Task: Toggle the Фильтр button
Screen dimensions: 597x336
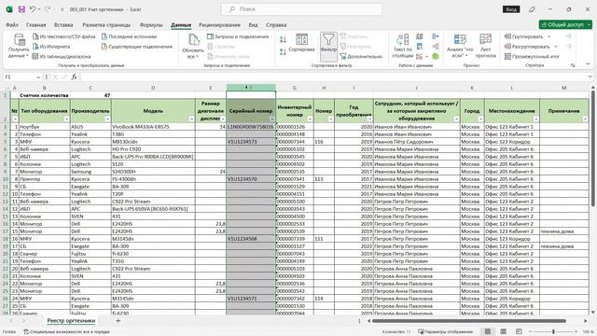Action: [x=328, y=47]
